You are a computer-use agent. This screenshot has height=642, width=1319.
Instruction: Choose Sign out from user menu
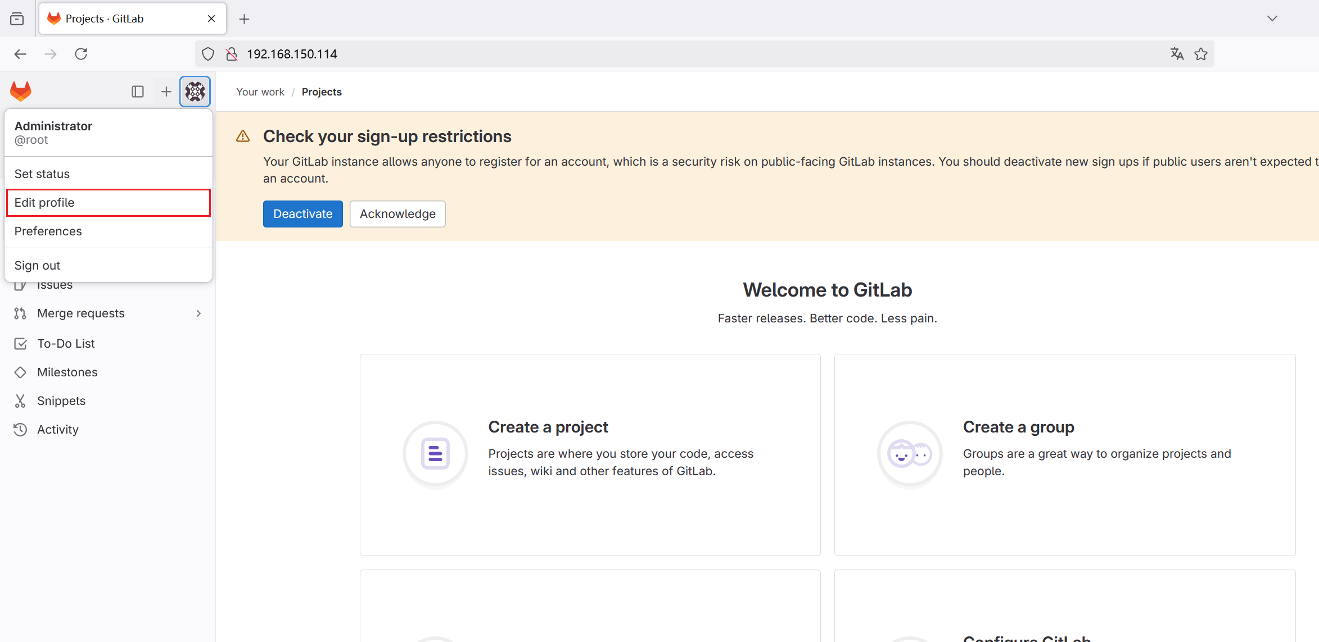tap(109, 266)
